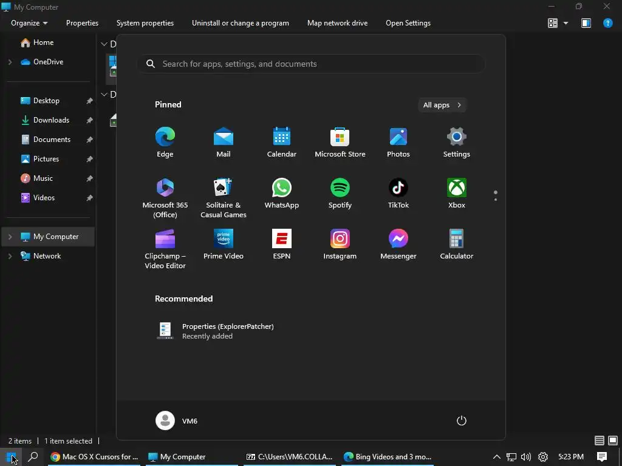622x466 pixels.
Task: Open the Calculator app
Action: tap(457, 245)
